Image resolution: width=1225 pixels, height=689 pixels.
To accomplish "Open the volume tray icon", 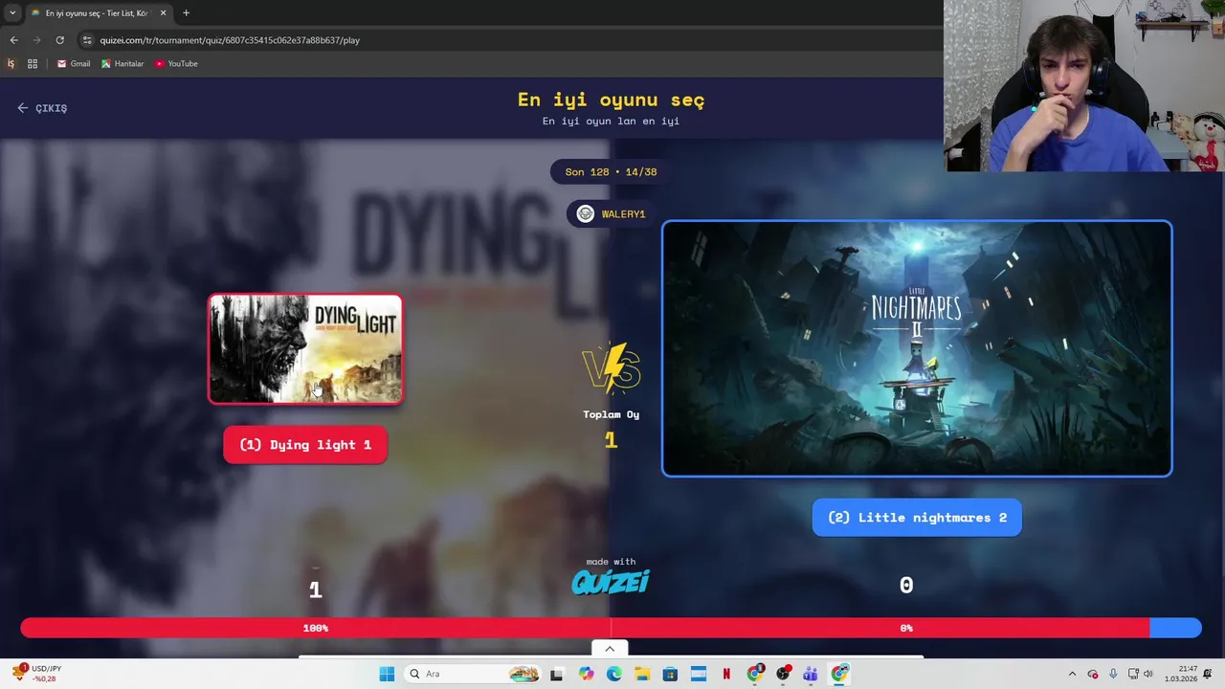I will pos(1148,674).
